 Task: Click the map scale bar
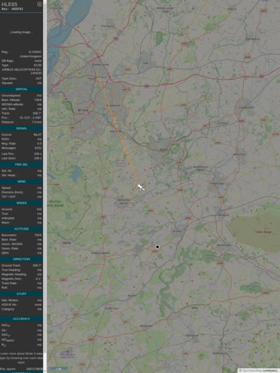coord(59,369)
